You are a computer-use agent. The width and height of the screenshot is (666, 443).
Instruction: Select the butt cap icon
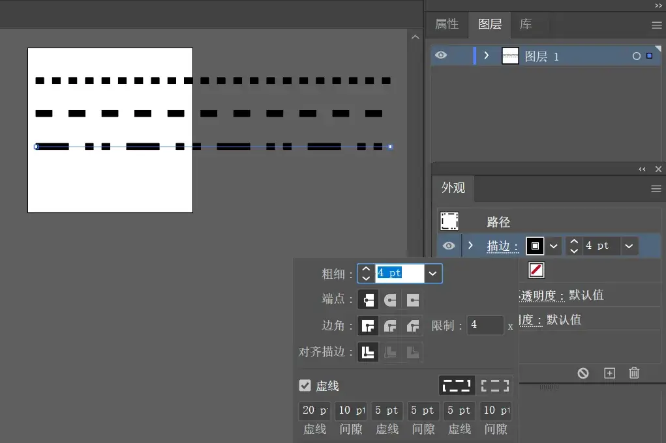[x=368, y=300]
